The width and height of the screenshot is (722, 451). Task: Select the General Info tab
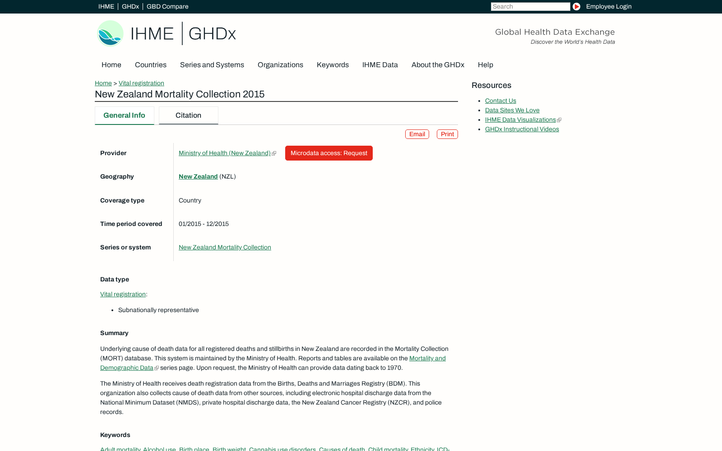(x=124, y=115)
